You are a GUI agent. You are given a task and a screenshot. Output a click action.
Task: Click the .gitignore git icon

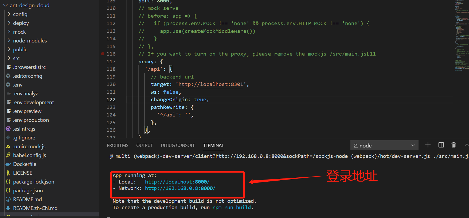click(x=8, y=138)
